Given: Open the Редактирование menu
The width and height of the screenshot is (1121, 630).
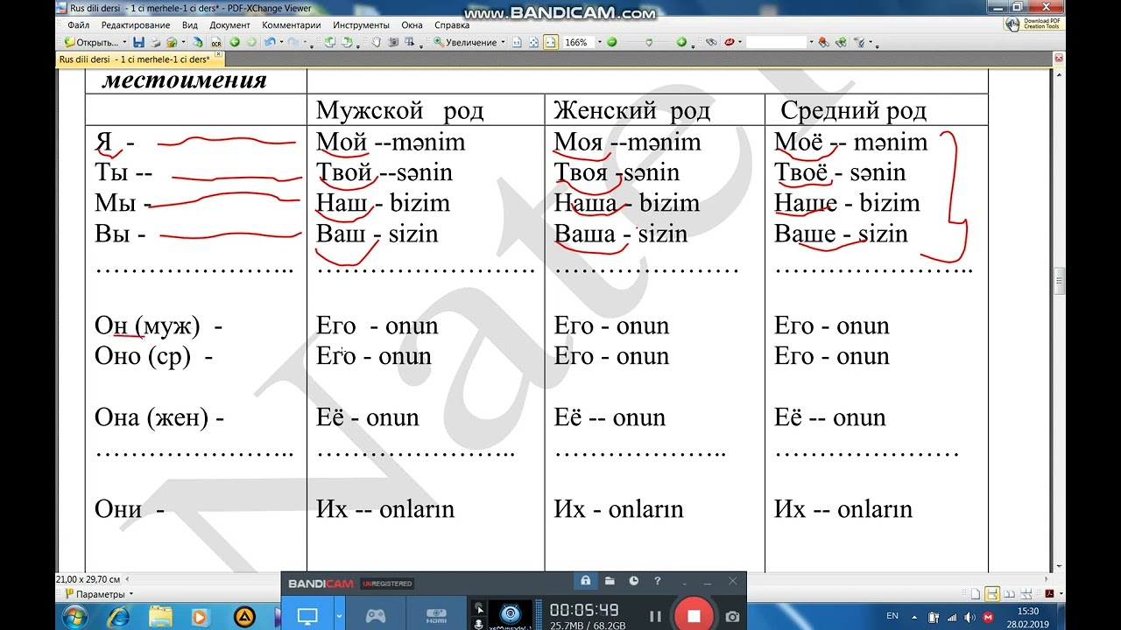Looking at the screenshot, I should click(x=136, y=25).
